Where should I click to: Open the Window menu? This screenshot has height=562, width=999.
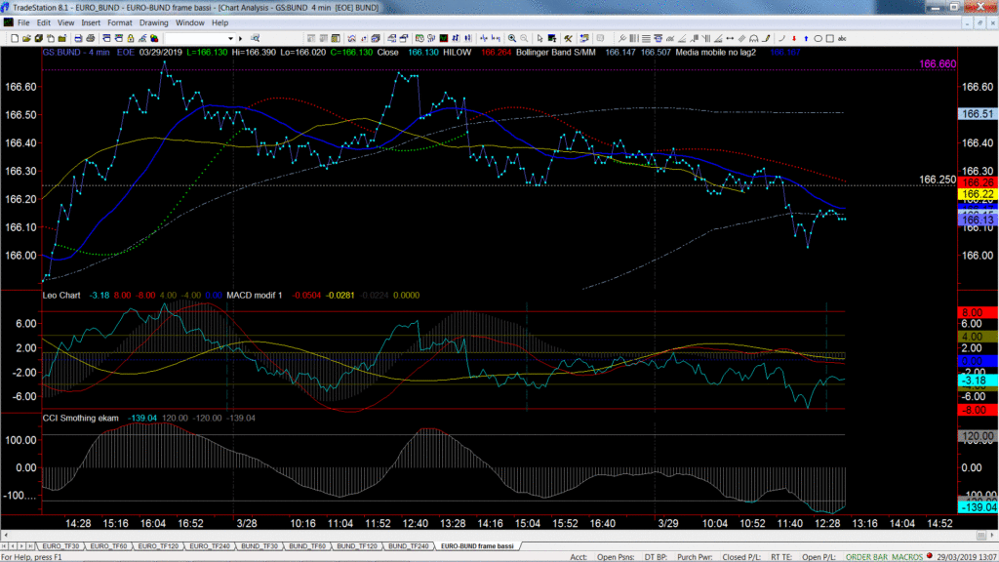(190, 23)
